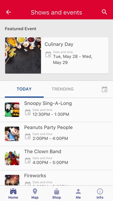This screenshot has width=113, height=201.
Task: Open Peanuts Party People event
Action: pyautogui.click(x=56, y=134)
